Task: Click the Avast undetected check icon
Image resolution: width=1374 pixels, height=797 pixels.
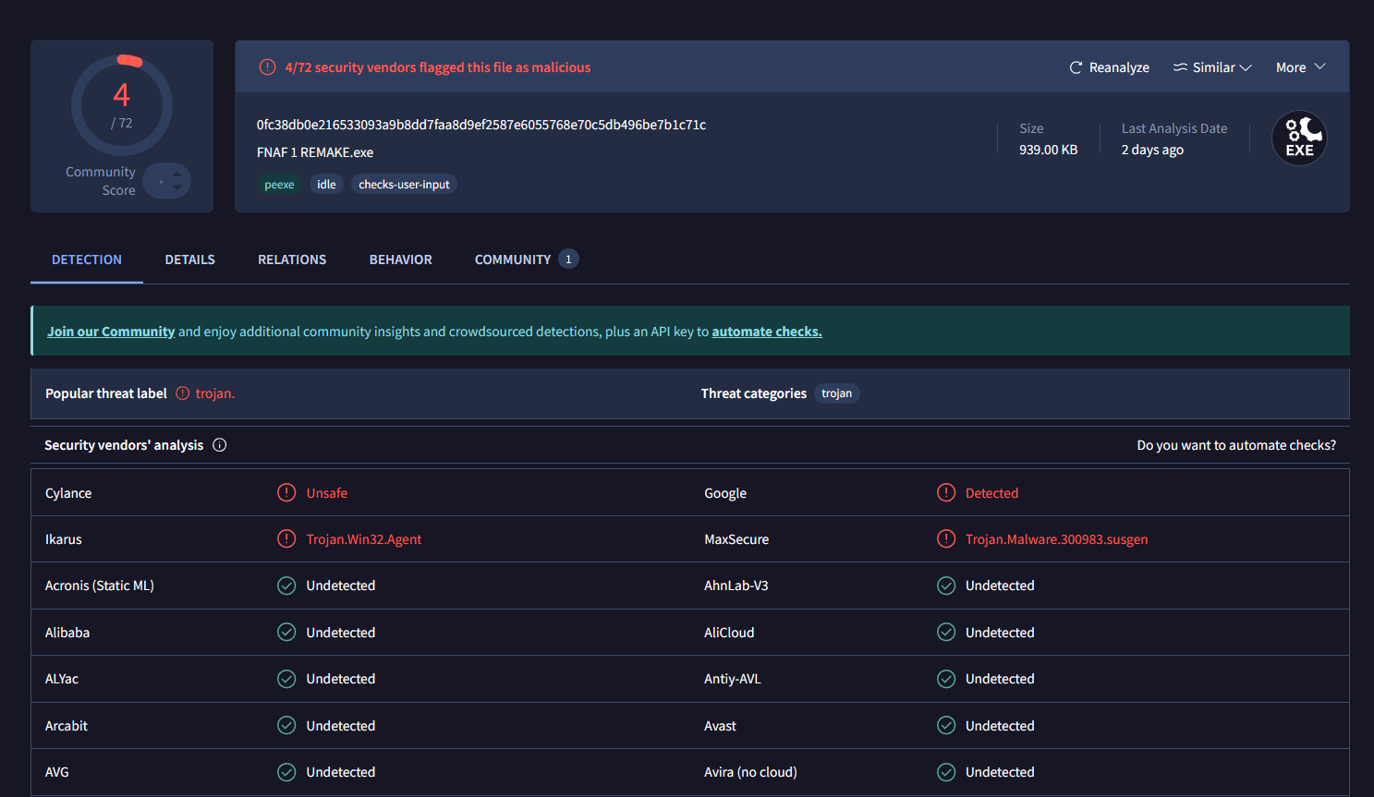Action: tap(946, 725)
